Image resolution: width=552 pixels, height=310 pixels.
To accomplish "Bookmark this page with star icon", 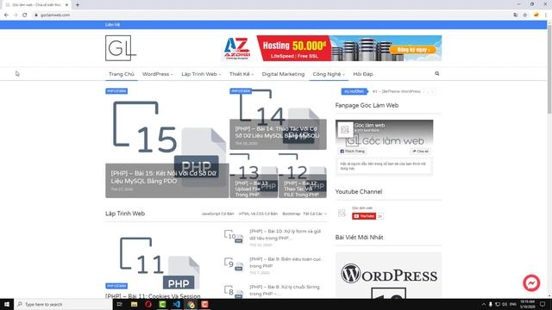I will coord(525,15).
